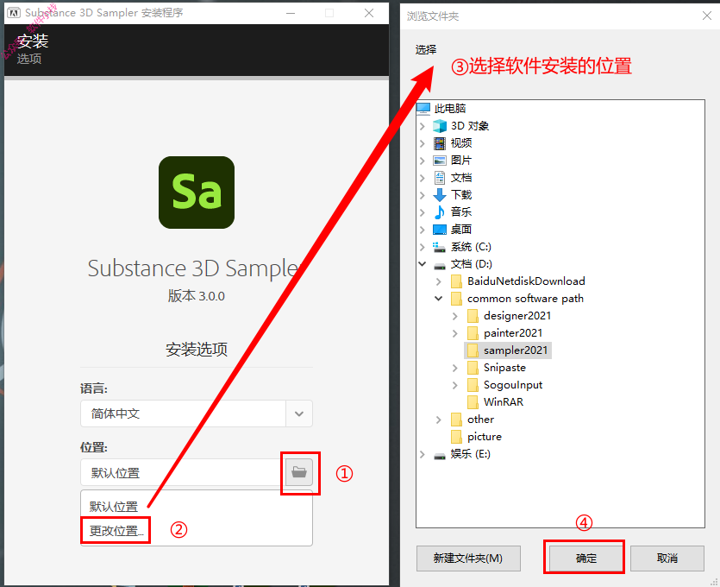
Task: Expand the 系统 (C:) drive node
Action: coord(423,247)
